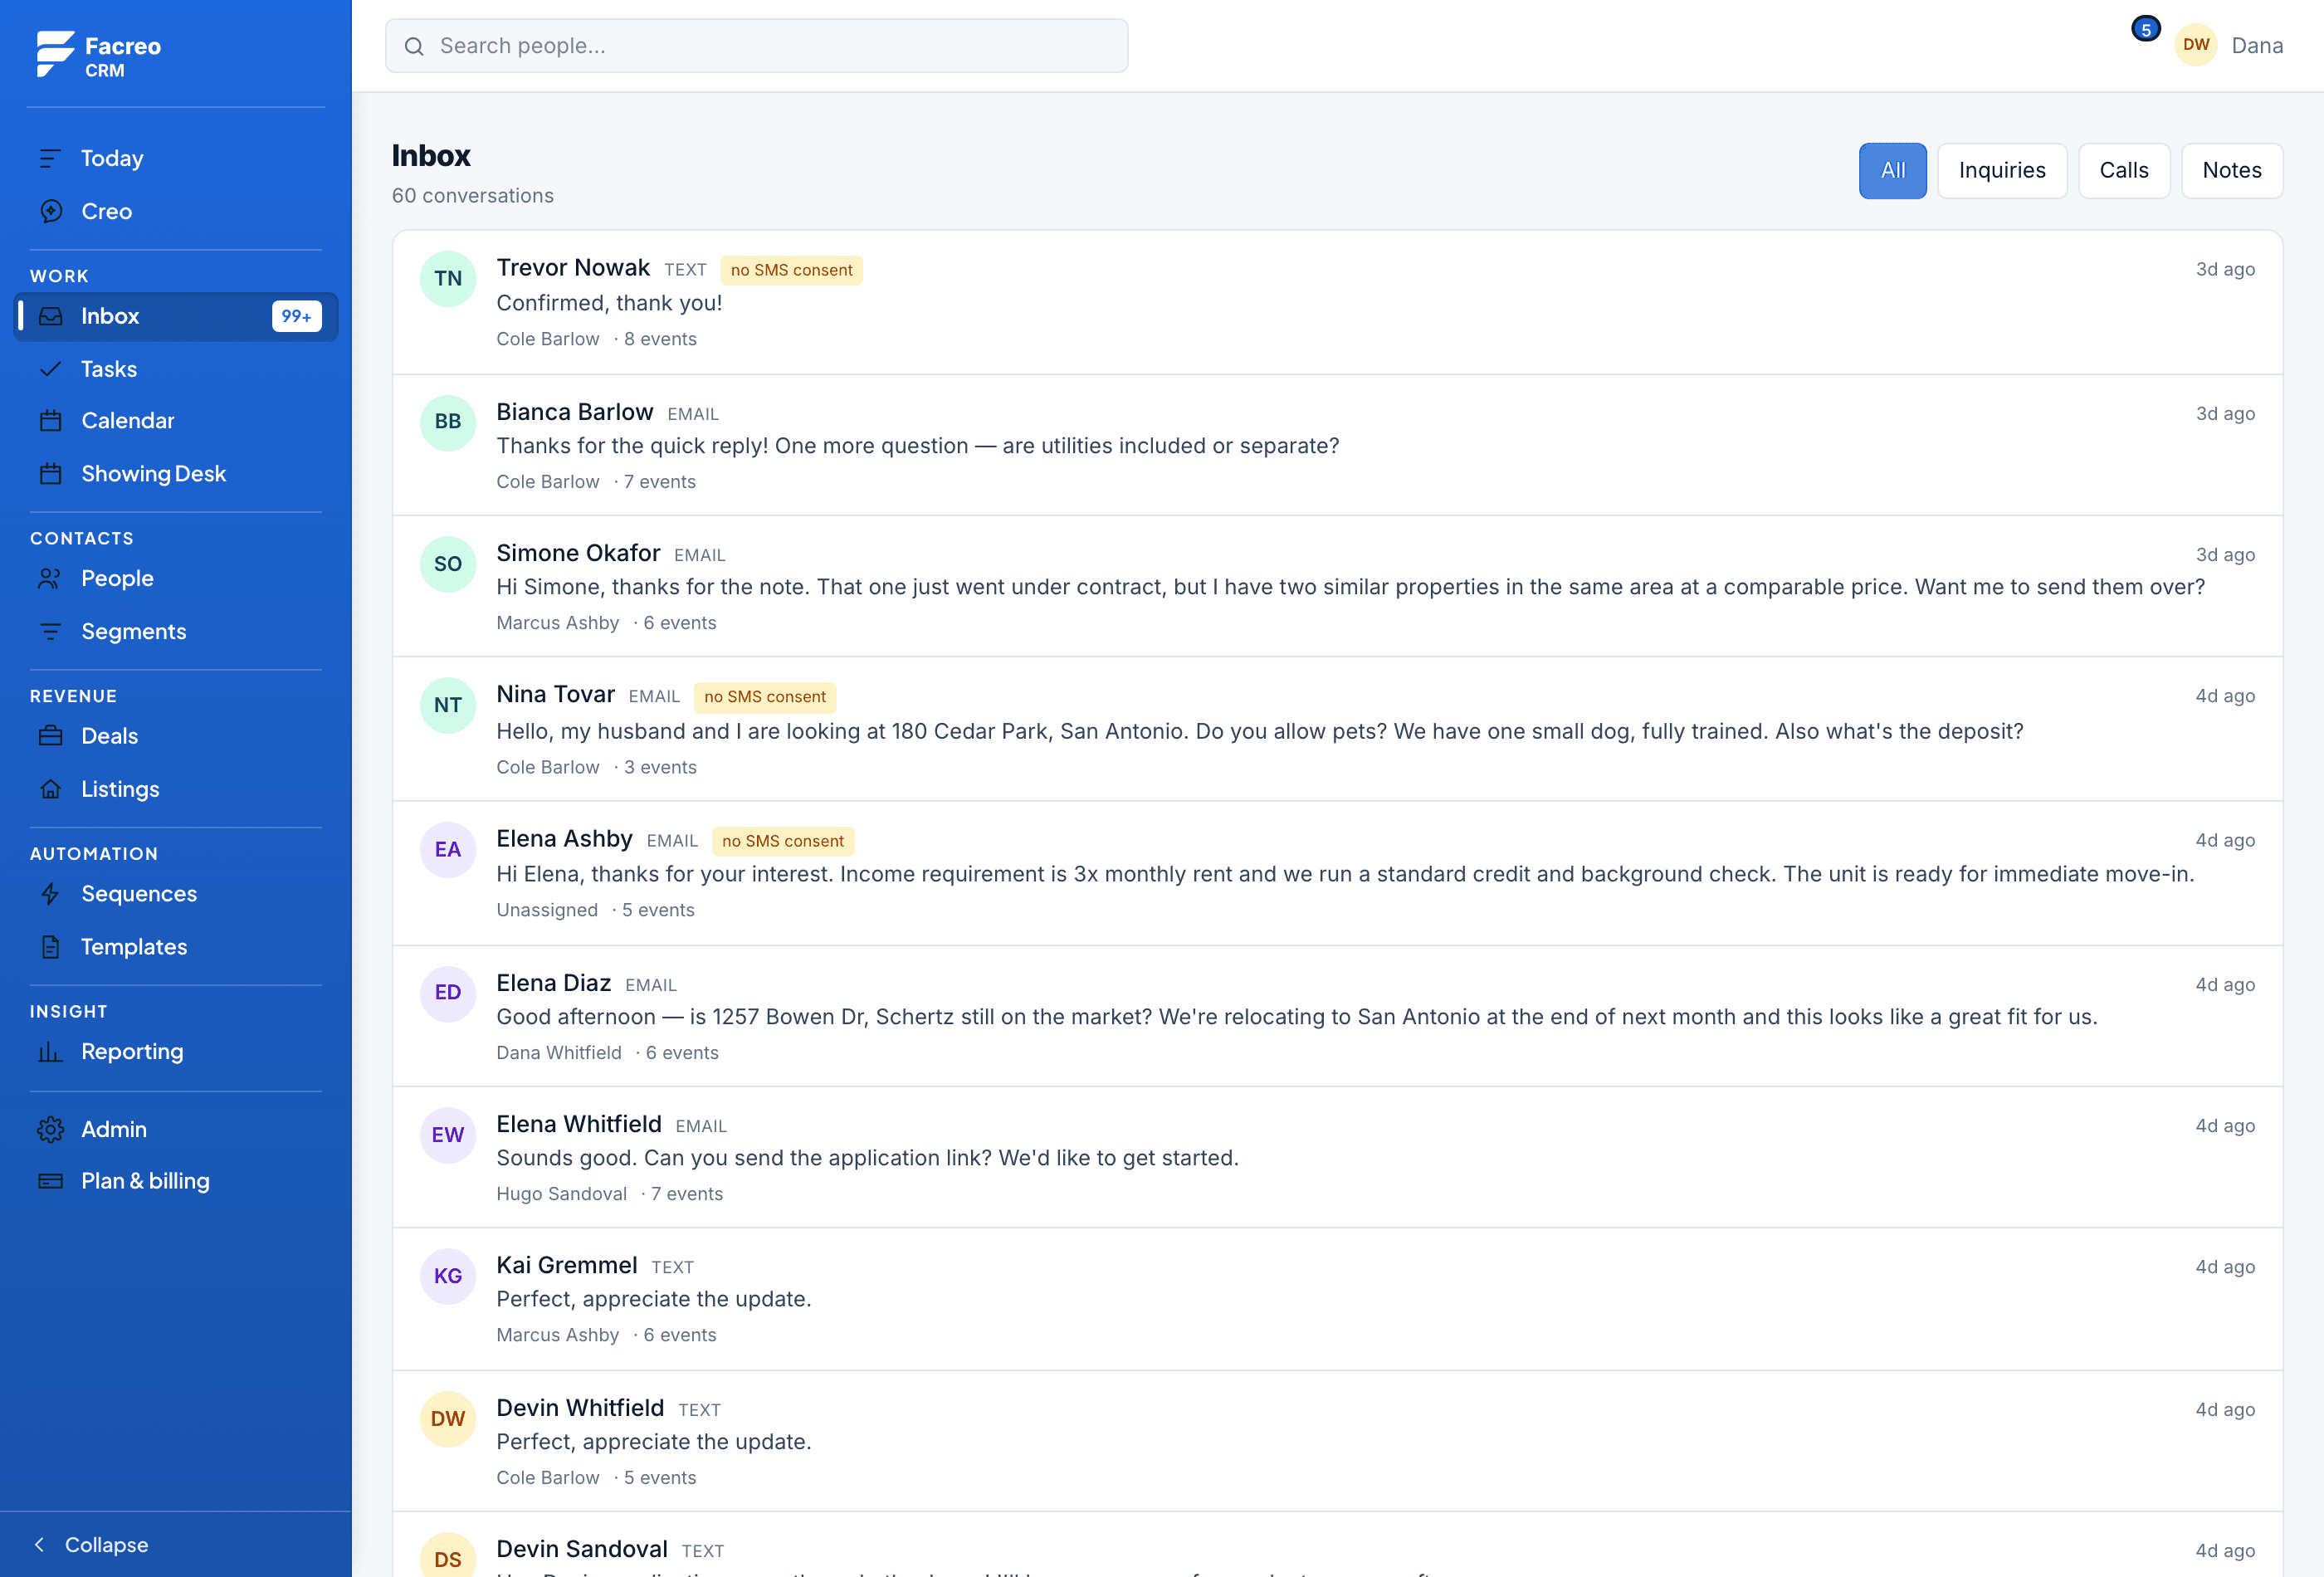Image resolution: width=2324 pixels, height=1577 pixels.
Task: Select the Inbox envelope icon
Action: click(x=50, y=316)
